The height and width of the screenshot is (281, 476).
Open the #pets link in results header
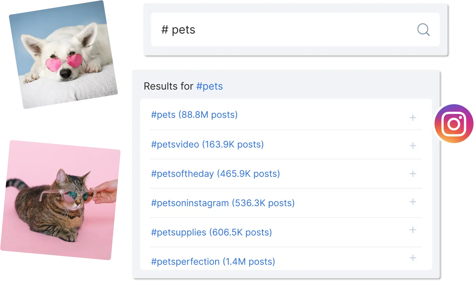(209, 86)
